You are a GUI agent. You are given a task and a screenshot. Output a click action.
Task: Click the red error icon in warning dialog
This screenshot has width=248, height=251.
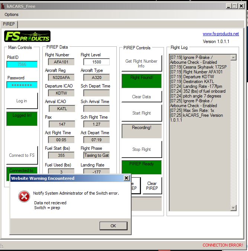24,196
